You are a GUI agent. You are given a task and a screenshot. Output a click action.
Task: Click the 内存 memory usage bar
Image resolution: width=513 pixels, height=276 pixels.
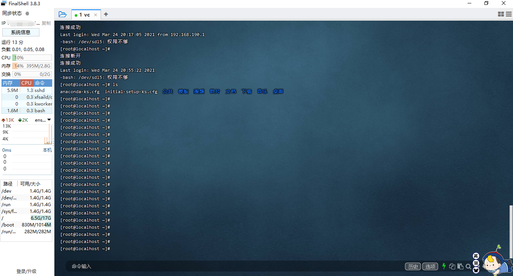[x=32, y=66]
